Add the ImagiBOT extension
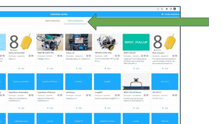 pos(107,108)
